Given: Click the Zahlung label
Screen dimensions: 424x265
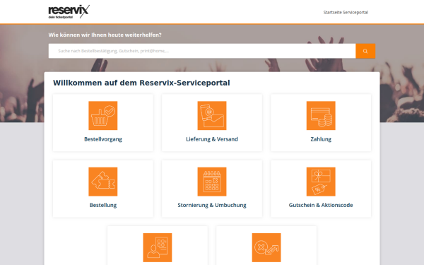Looking at the screenshot, I should (x=321, y=139).
